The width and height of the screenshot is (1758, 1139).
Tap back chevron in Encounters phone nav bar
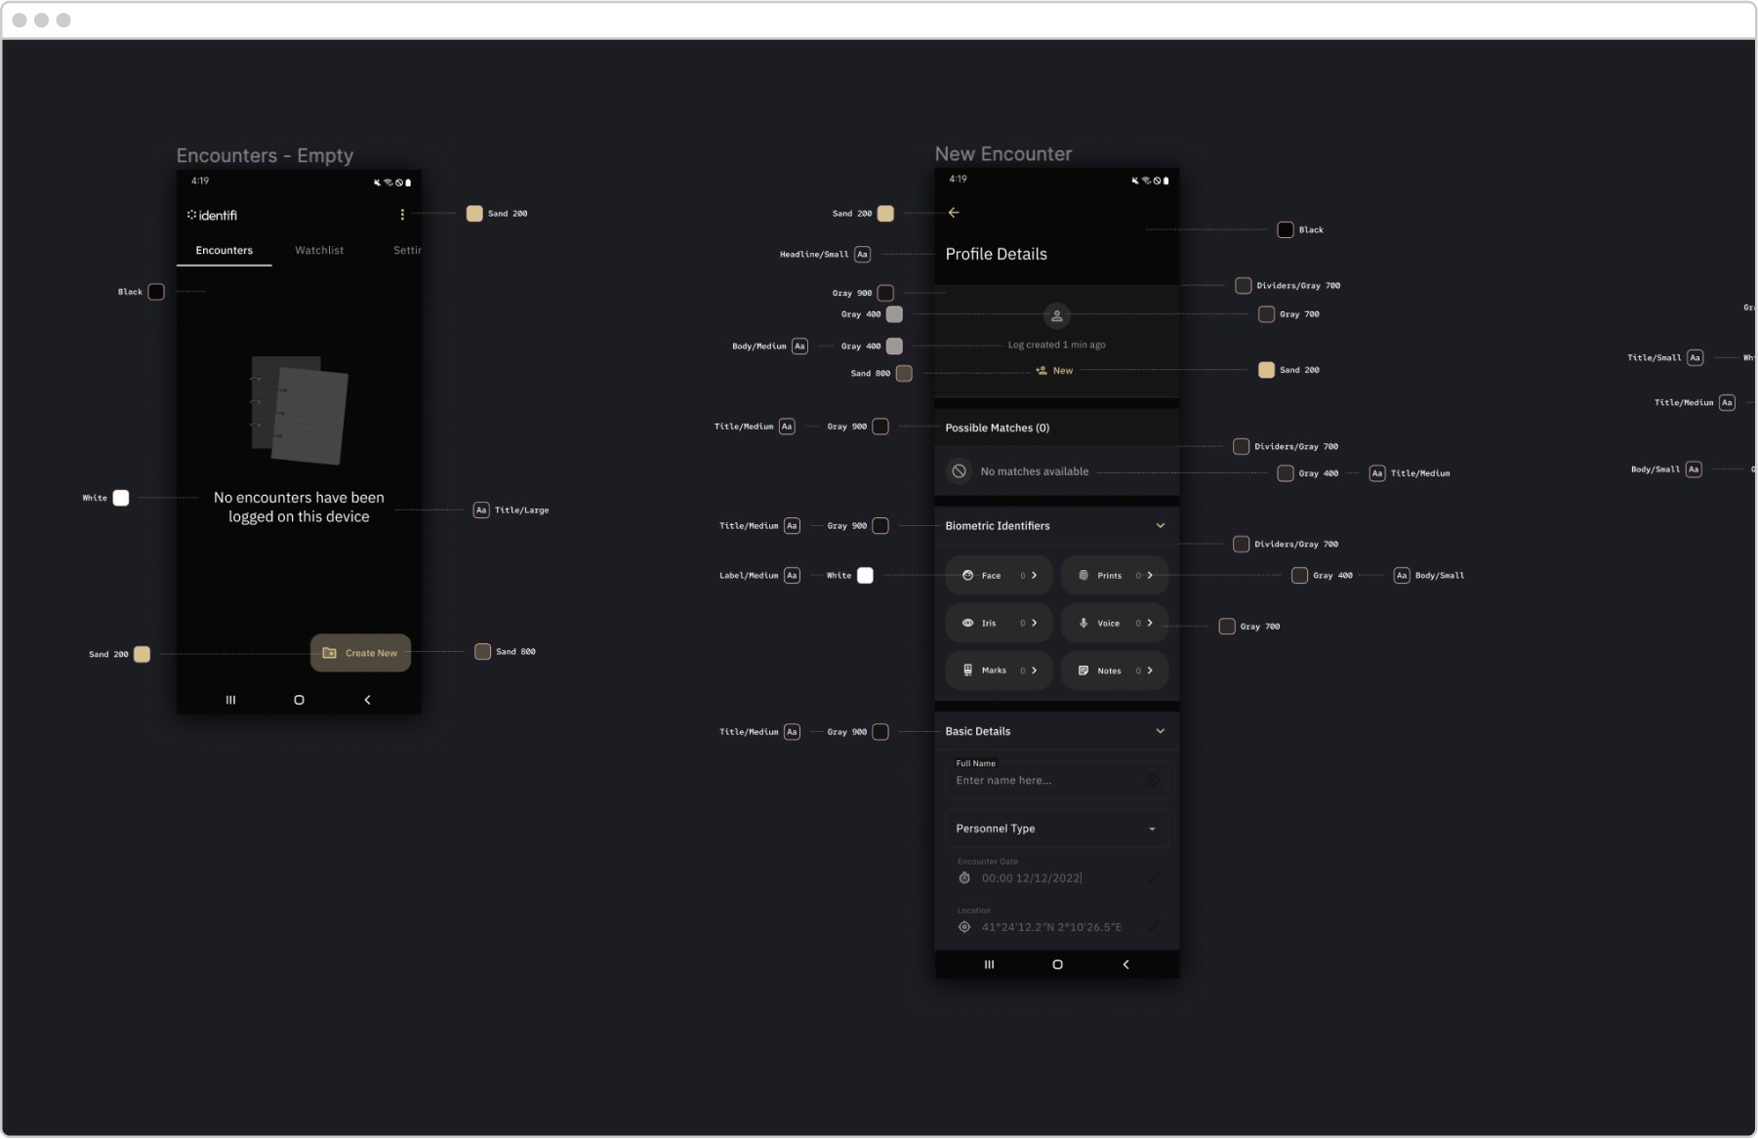point(367,700)
